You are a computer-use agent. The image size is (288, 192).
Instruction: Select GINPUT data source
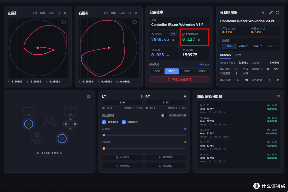tap(257, 46)
